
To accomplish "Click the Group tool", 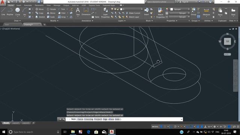I will coord(193,12).
